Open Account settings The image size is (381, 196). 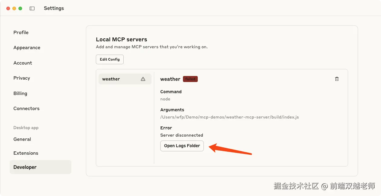[x=23, y=63]
